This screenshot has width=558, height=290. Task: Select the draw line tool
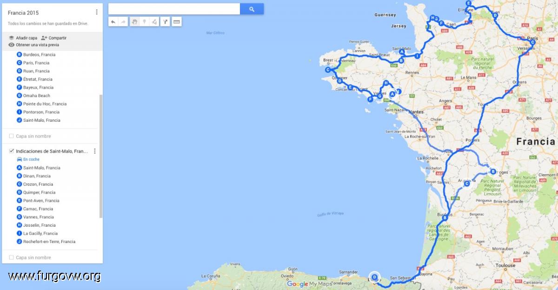pyautogui.click(x=154, y=21)
